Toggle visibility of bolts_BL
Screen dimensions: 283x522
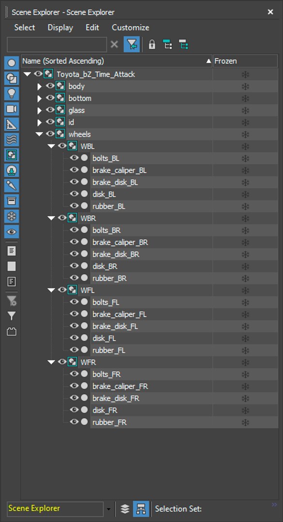tap(74, 158)
